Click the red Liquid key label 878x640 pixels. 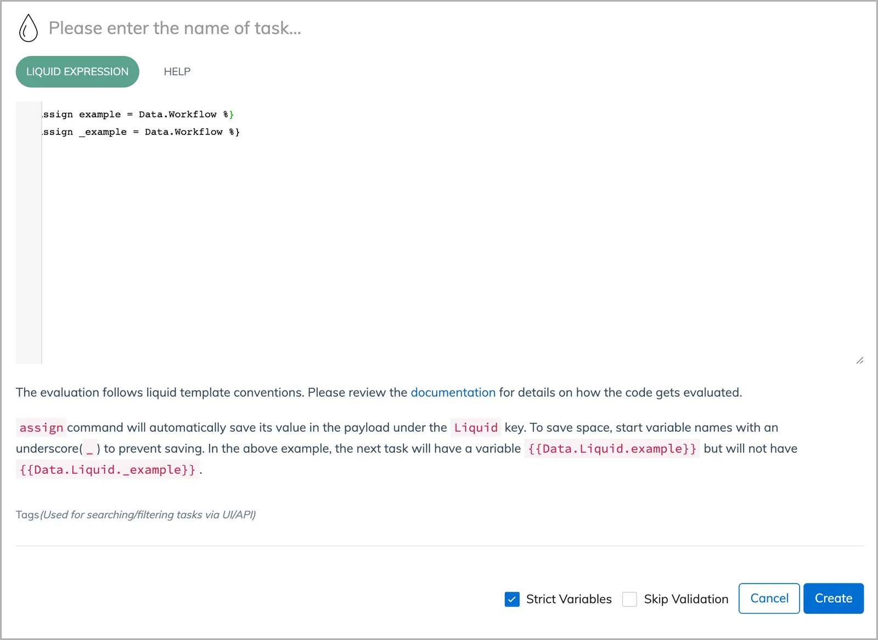point(476,427)
